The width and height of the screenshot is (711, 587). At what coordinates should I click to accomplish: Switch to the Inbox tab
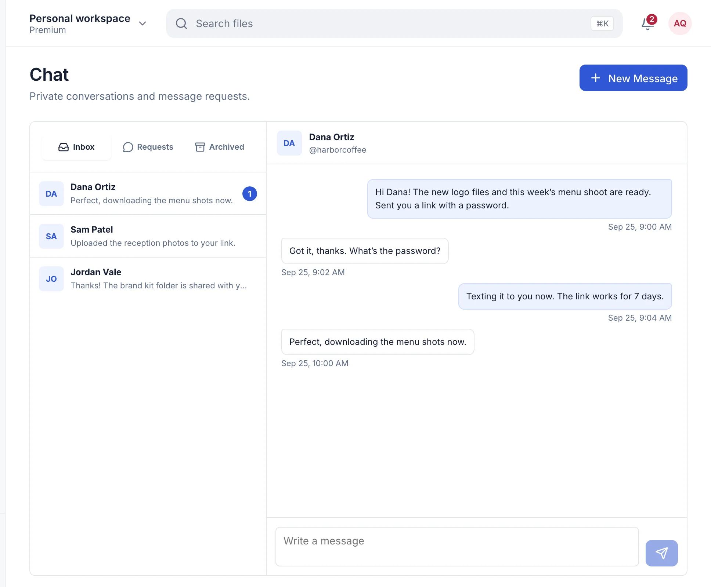click(76, 147)
